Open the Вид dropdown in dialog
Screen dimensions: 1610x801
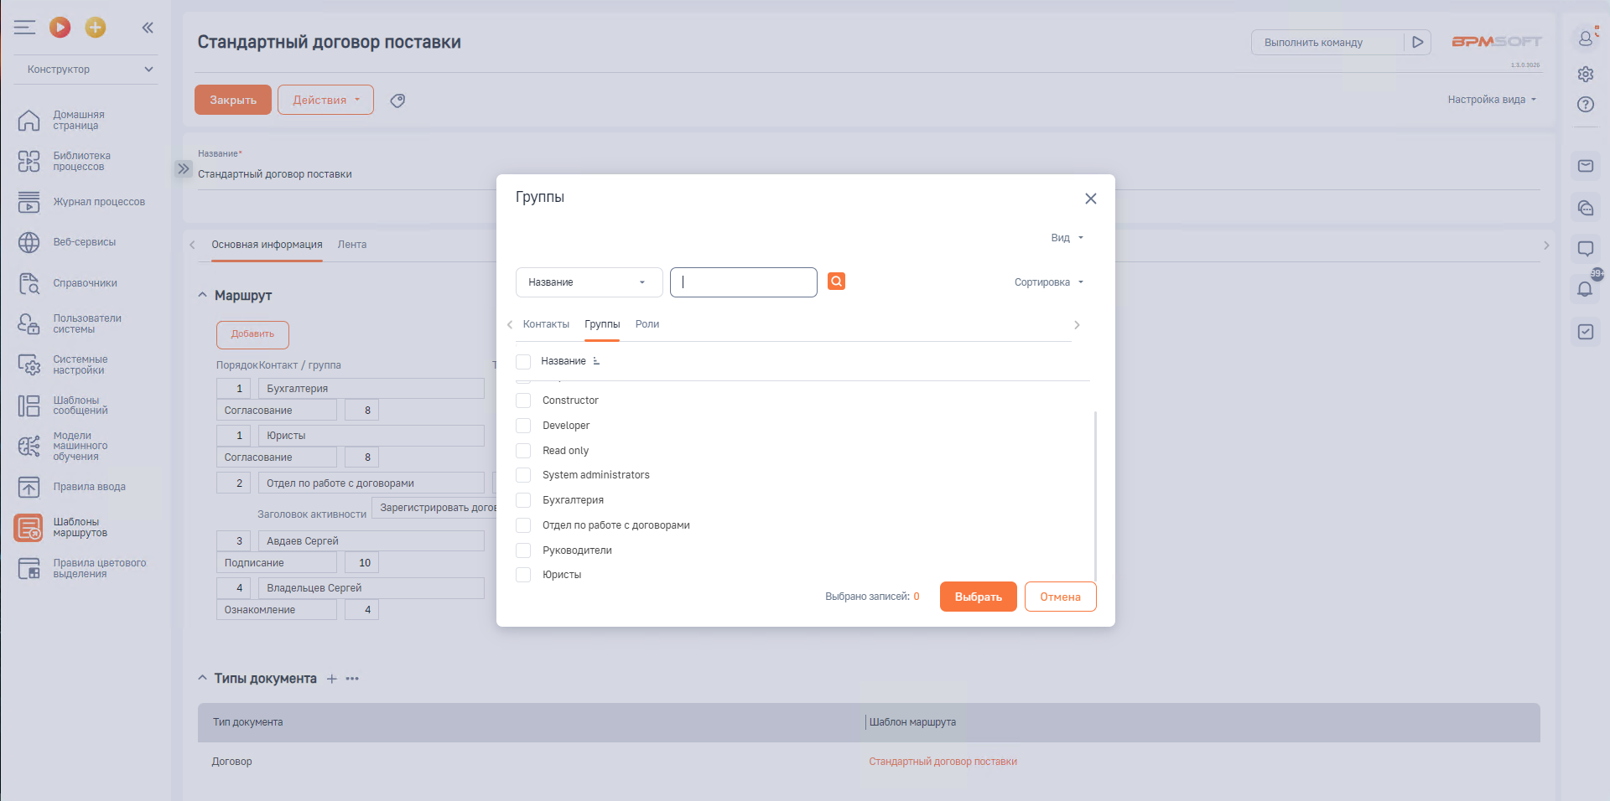pos(1067,238)
